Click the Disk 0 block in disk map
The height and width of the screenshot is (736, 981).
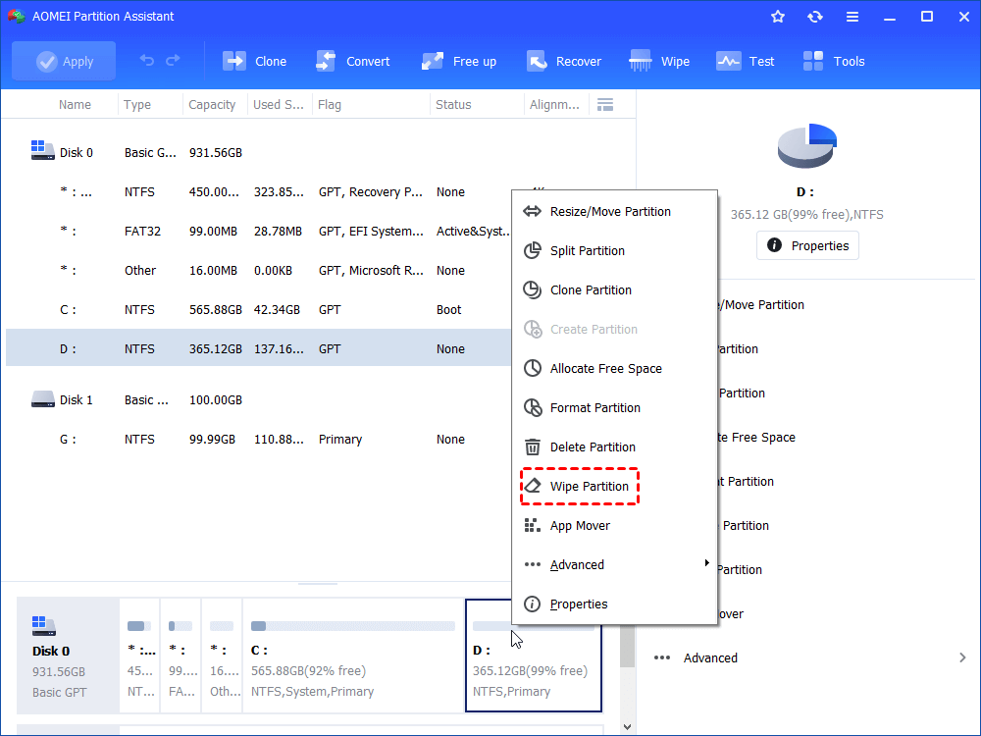[x=68, y=656]
